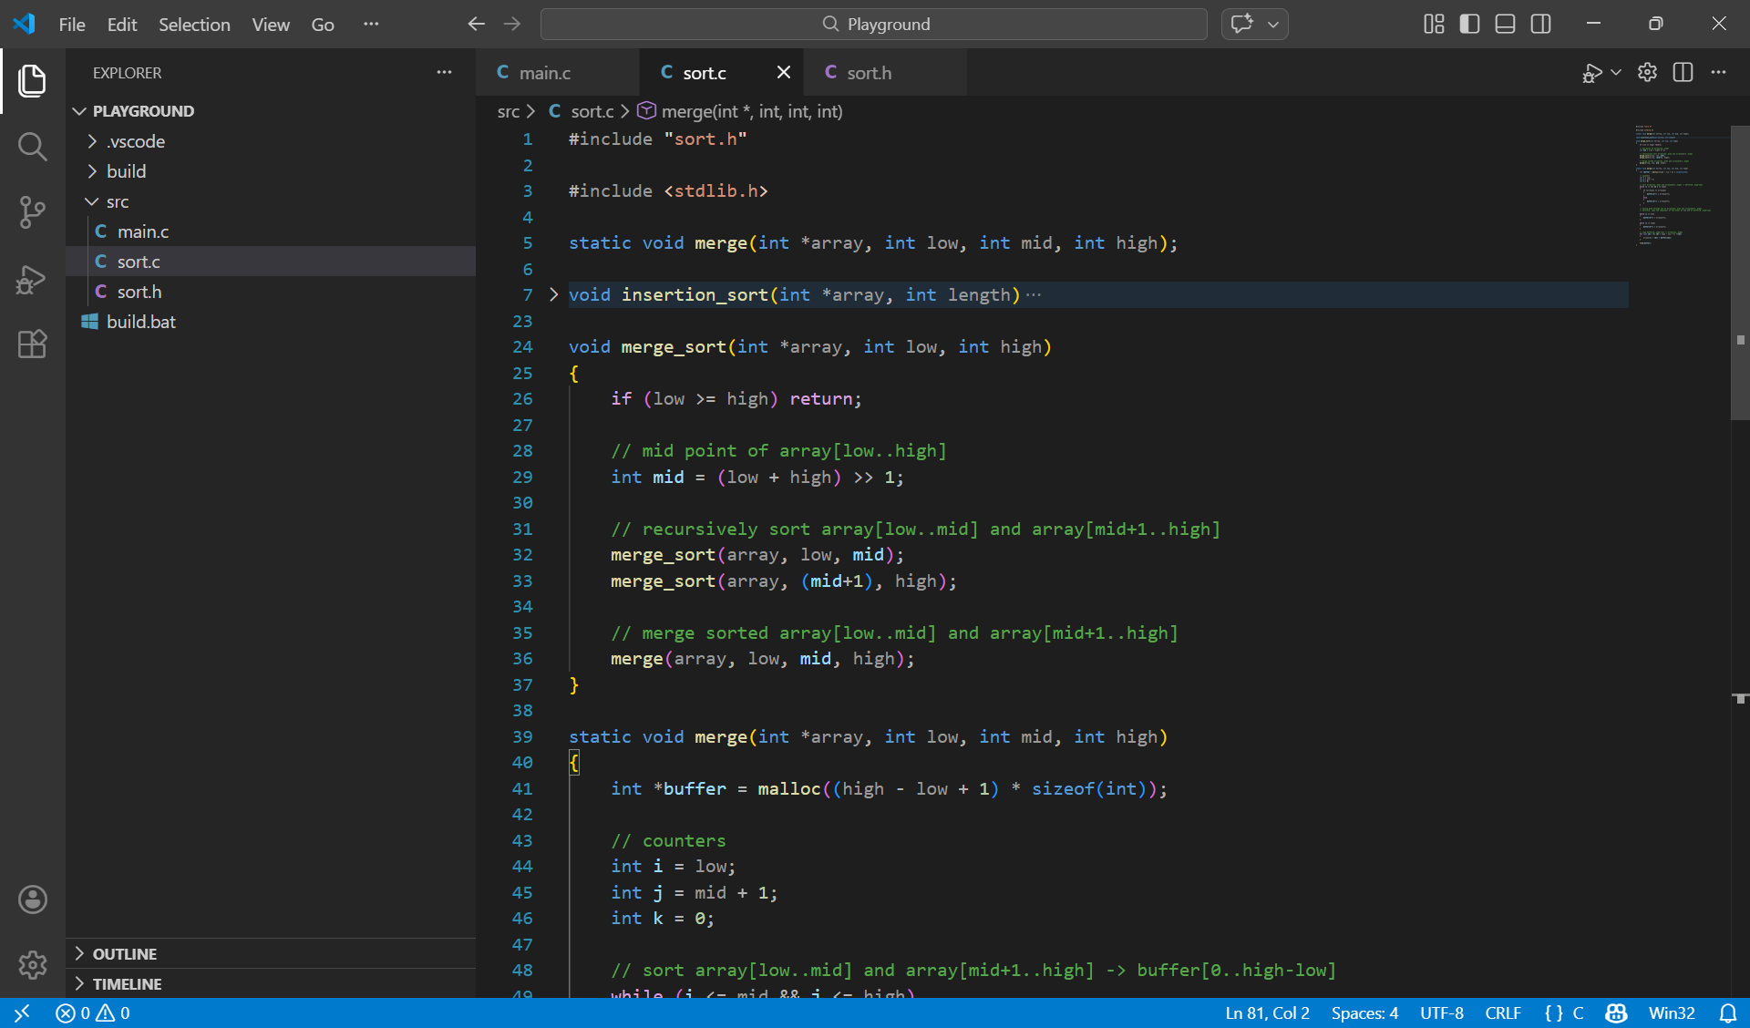Click the Playground command center search box

click(x=873, y=24)
